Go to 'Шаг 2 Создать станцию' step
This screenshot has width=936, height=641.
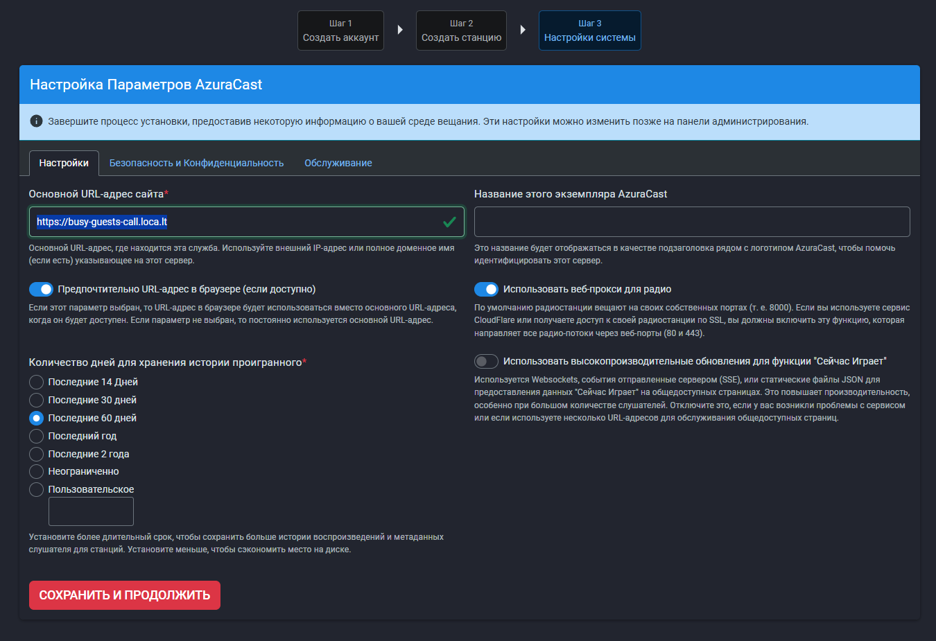(461, 30)
